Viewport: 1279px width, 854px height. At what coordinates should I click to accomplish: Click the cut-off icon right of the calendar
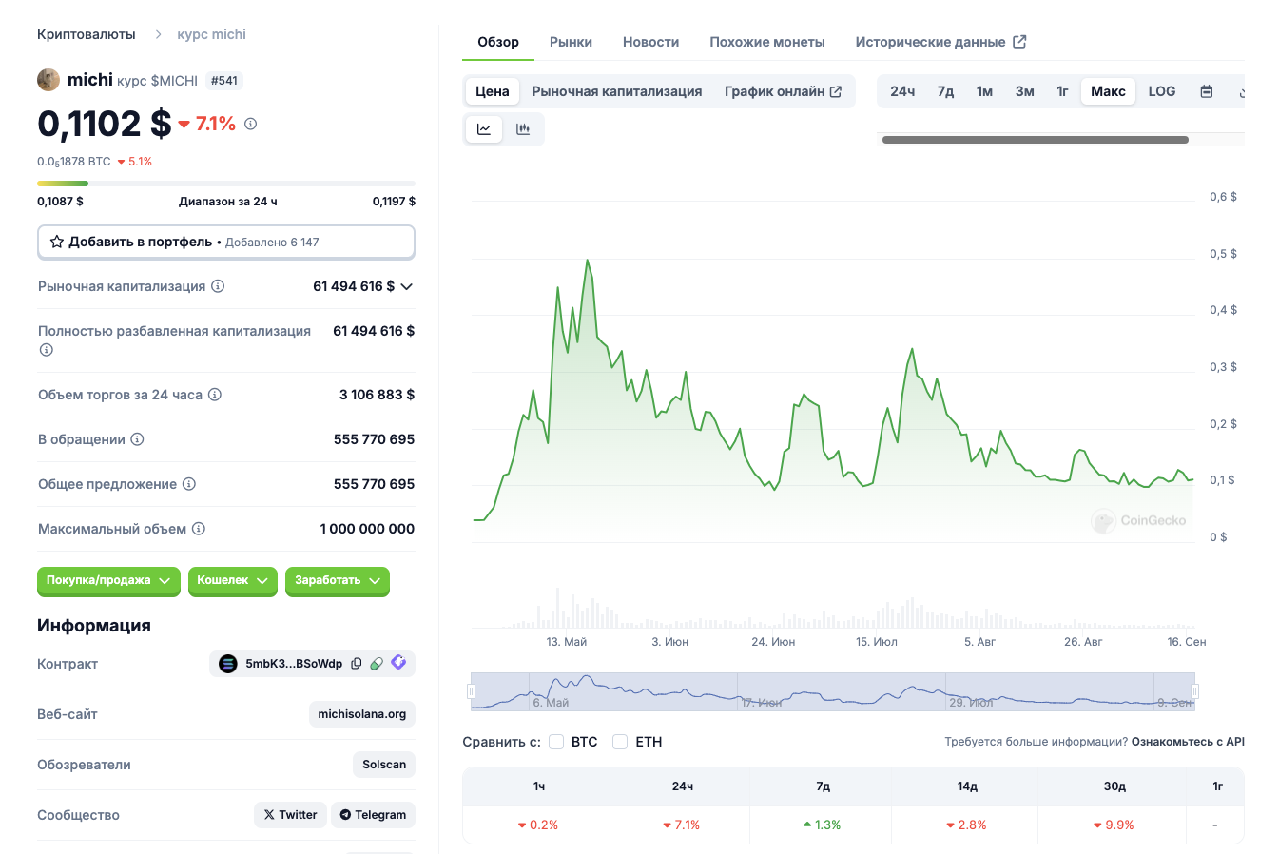[x=1242, y=91]
